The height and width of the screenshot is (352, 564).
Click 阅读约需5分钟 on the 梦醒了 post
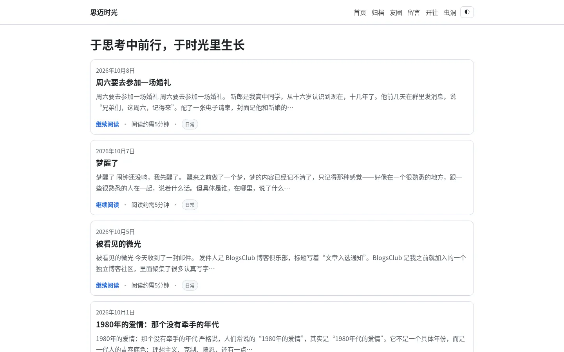click(x=150, y=205)
